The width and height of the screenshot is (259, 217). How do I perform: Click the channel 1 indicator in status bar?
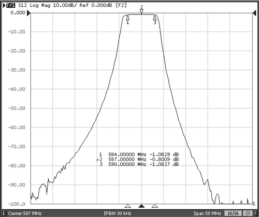[4, 213]
